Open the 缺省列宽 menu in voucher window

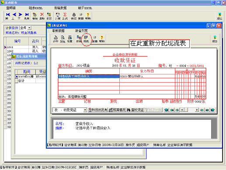click(81, 31)
